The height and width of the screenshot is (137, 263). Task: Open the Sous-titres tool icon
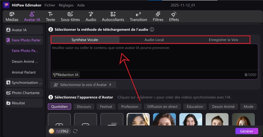[70, 14]
